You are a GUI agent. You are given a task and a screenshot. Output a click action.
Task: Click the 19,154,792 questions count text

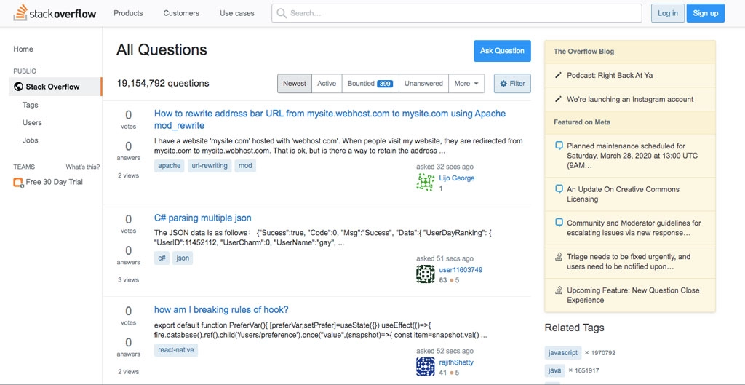coord(163,83)
